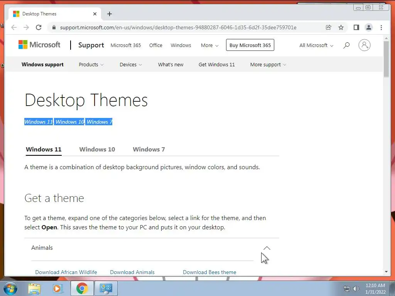Click the address bar URL field
This screenshot has height=296, width=395.
tap(178, 27)
